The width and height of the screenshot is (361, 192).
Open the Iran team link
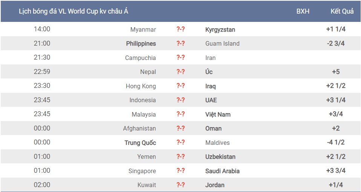click(210, 58)
